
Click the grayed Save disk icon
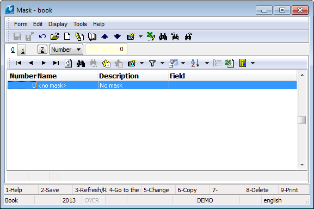point(17,36)
